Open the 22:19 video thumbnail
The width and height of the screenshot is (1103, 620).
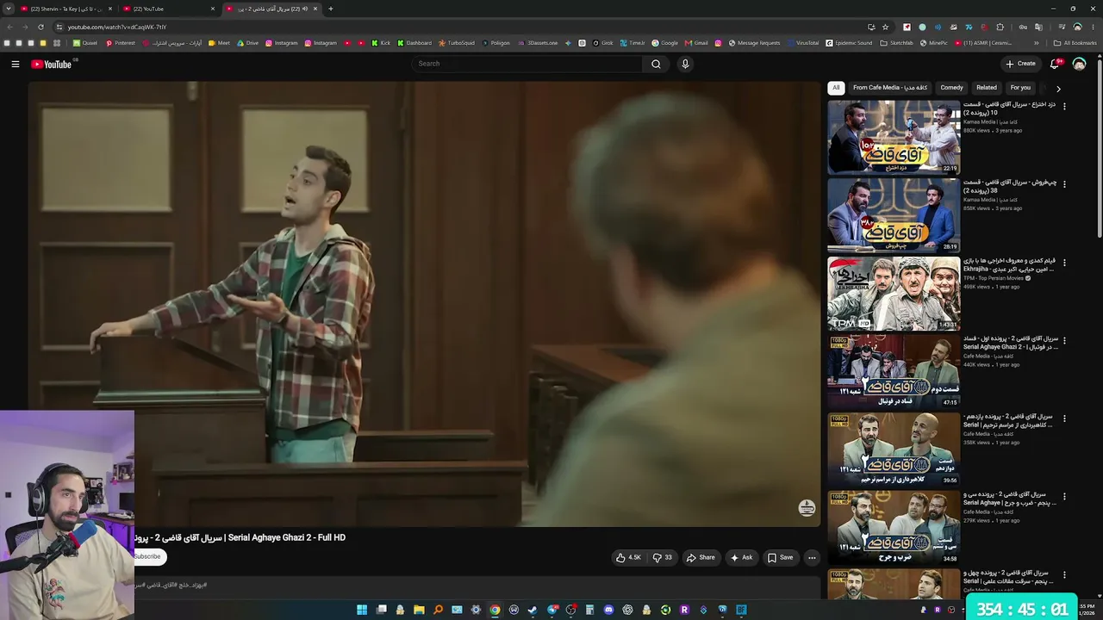[894, 138]
